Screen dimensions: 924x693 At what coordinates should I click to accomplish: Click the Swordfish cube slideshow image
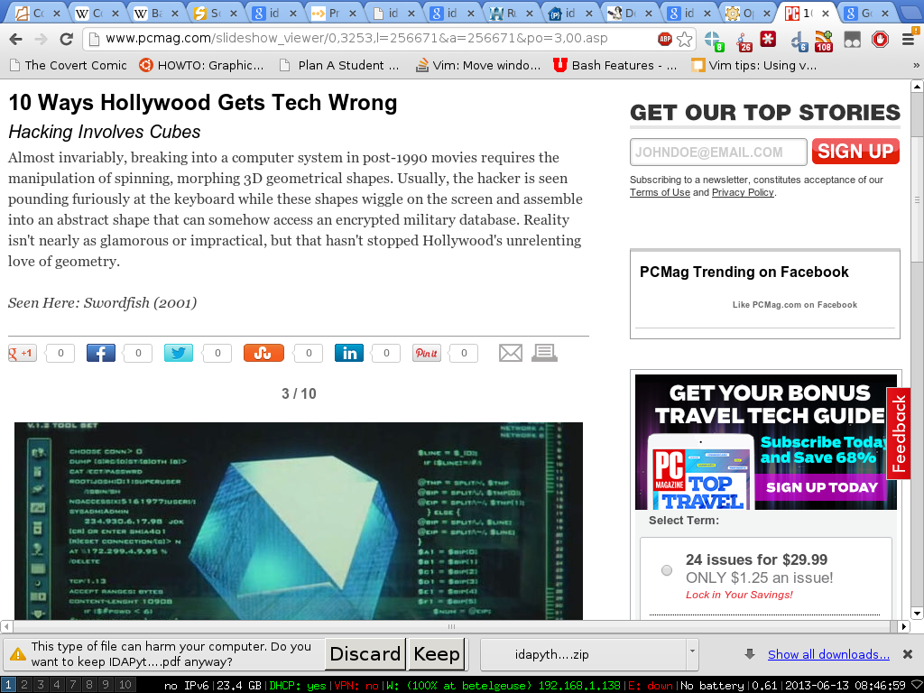click(299, 521)
